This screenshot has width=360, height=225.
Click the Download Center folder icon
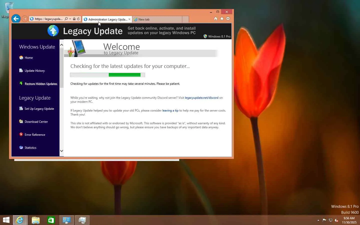pos(21,121)
